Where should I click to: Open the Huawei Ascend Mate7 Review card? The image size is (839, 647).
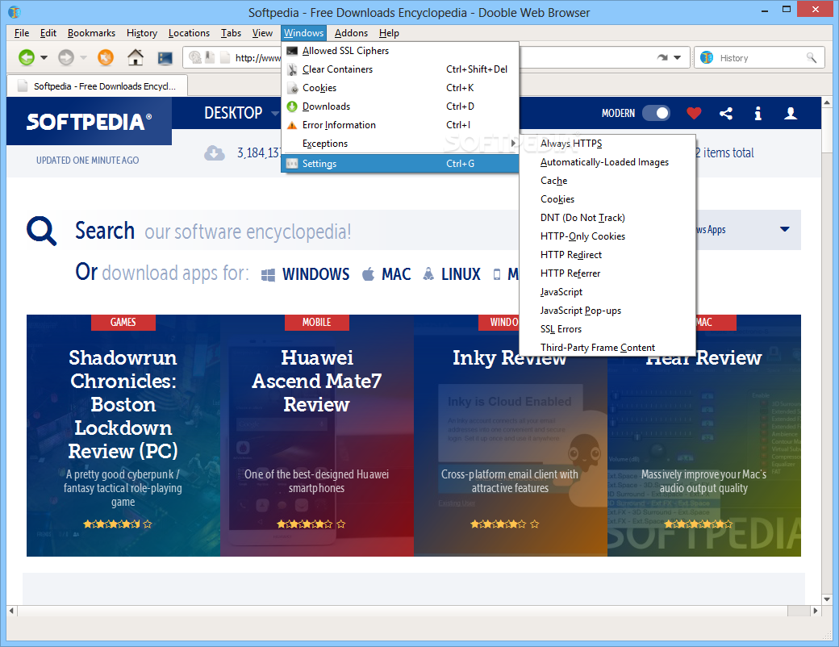pos(317,436)
